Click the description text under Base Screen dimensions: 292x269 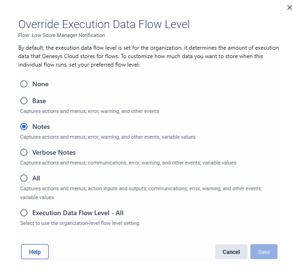(89, 111)
